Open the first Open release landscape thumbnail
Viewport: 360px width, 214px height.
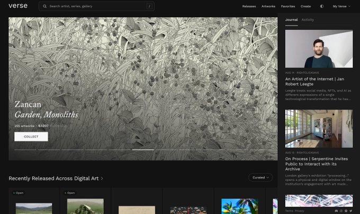tap(34, 209)
